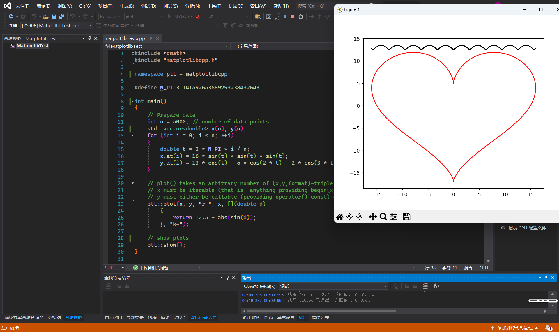
Task: Switch to the 错误列表 tab
Action: pos(320,317)
